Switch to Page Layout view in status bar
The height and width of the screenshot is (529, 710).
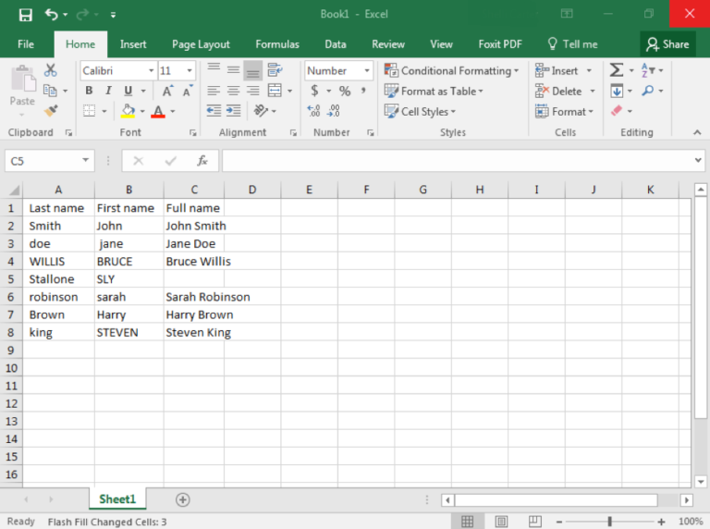(500, 522)
